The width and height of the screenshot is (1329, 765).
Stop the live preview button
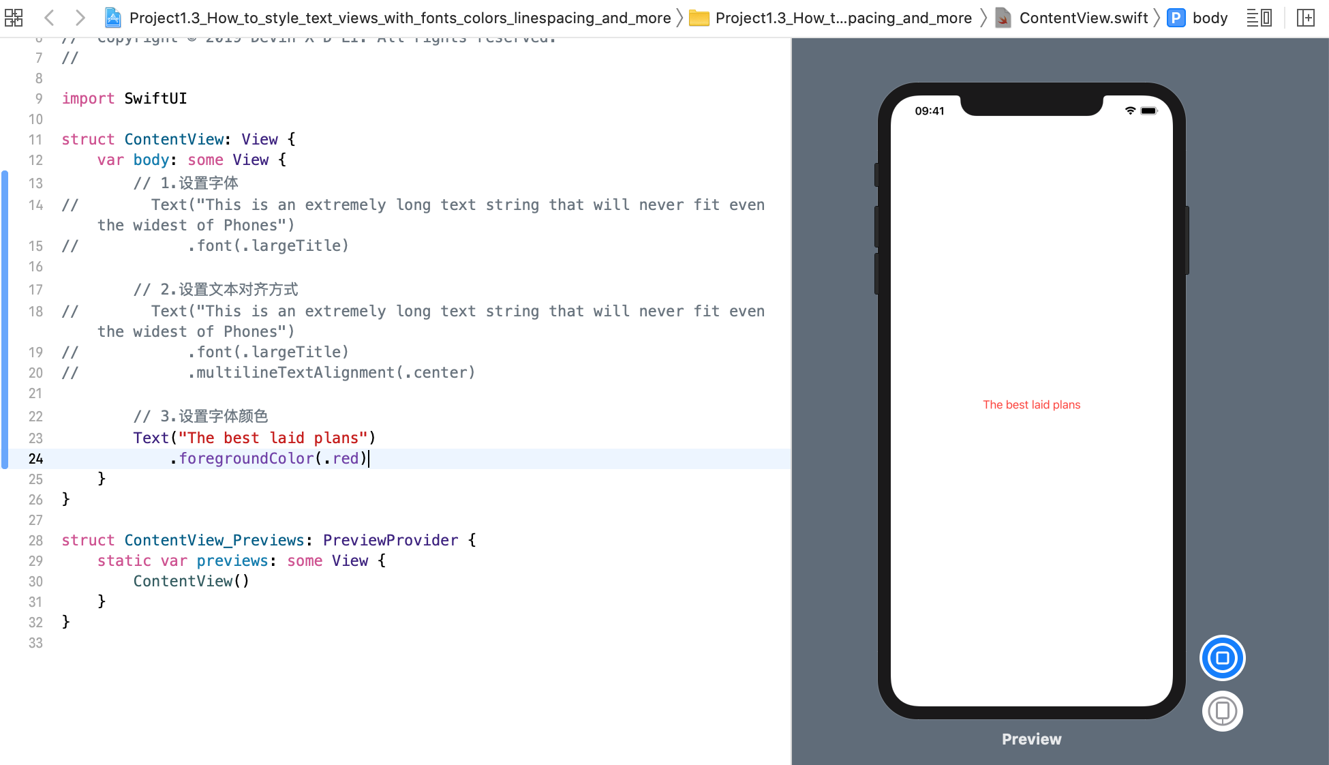point(1223,658)
